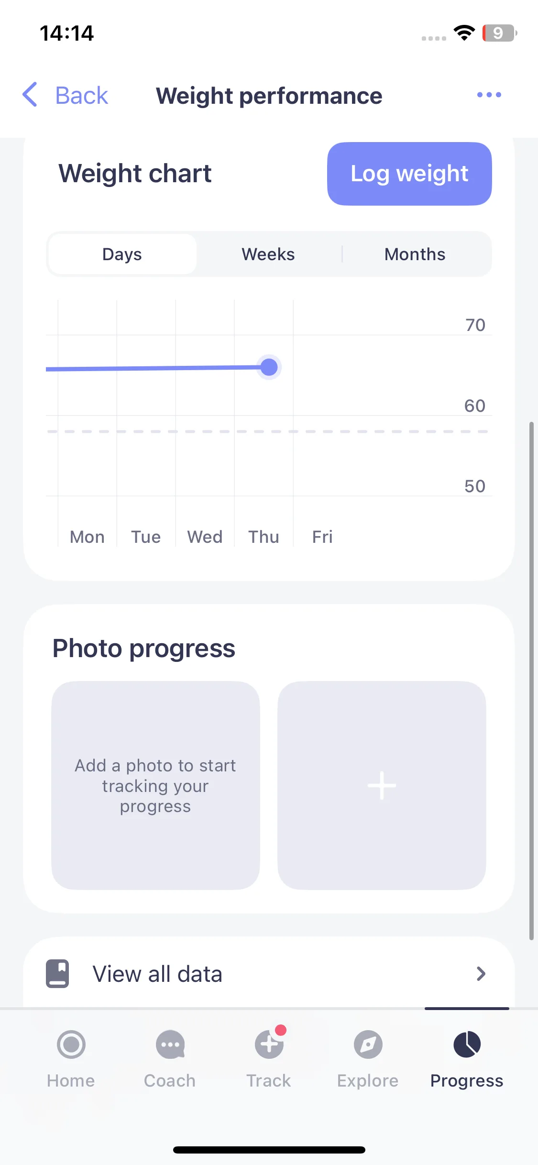The width and height of the screenshot is (538, 1165).
Task: Tap the book icon beside View all data
Action: (57, 974)
